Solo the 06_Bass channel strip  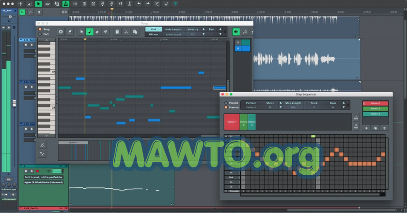click(9, 27)
